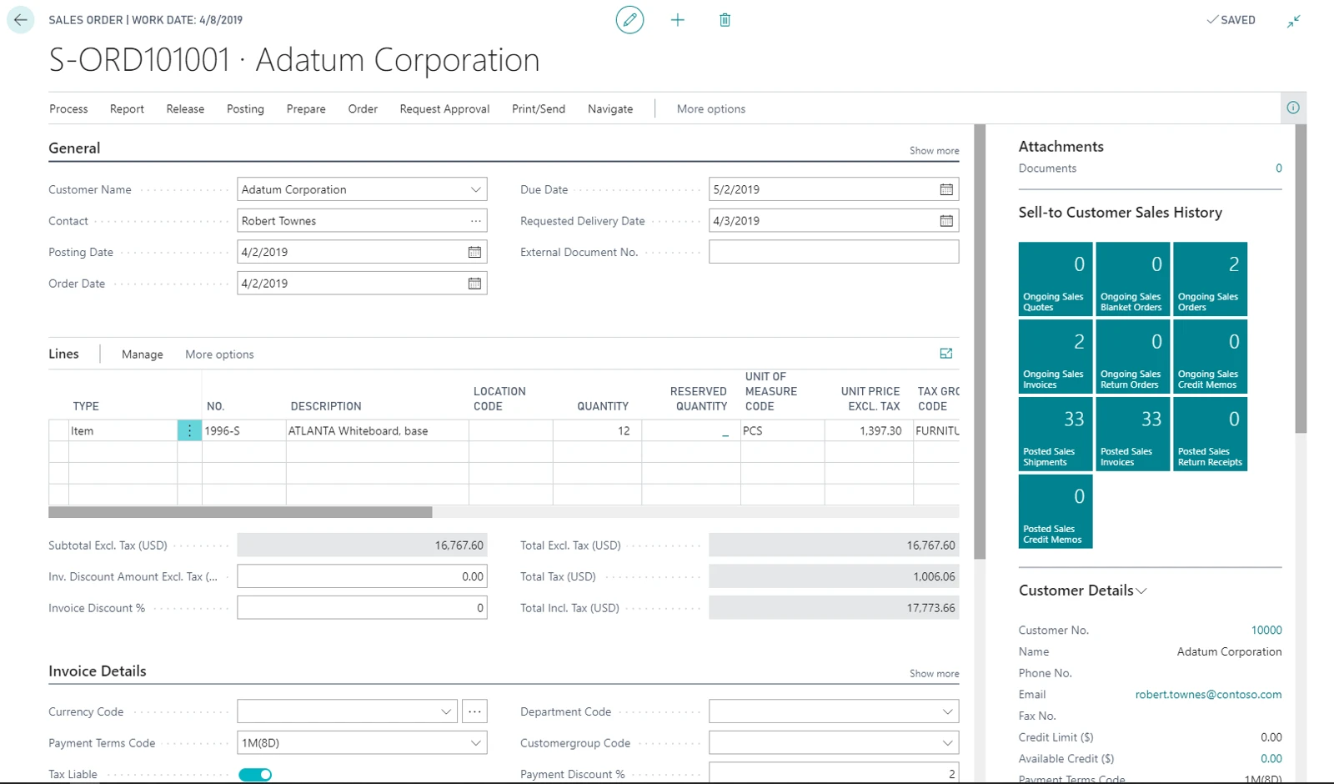Screen dimensions: 1334x784
Task: Click the Lines horizontal scrollbar
Action: click(240, 512)
